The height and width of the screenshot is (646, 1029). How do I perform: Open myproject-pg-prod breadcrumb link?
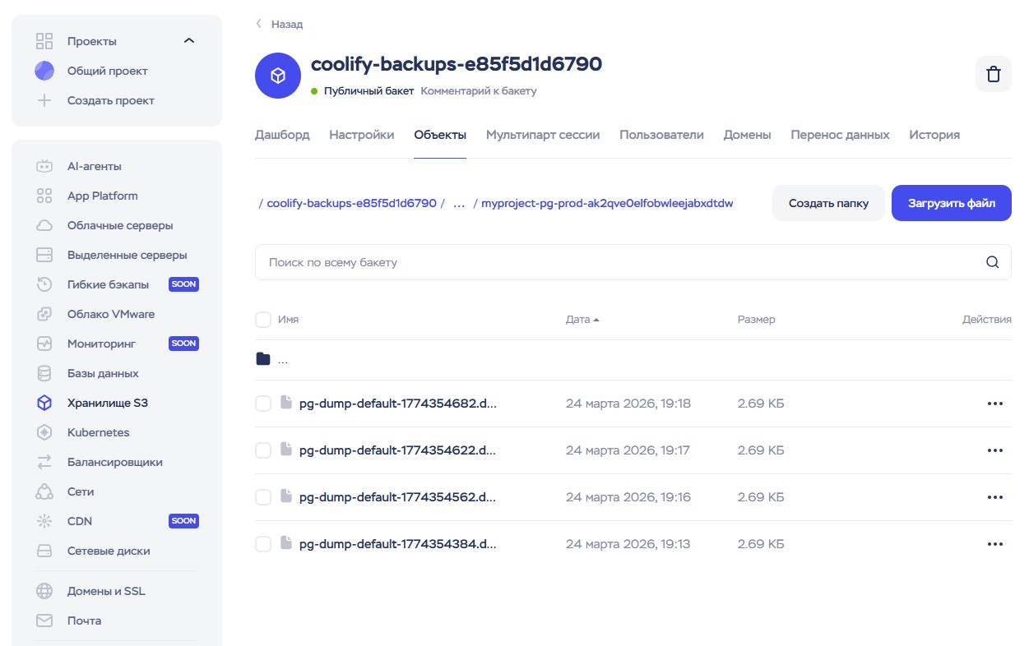click(607, 203)
